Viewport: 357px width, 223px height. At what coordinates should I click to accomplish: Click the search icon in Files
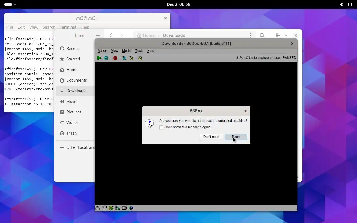pos(262,35)
